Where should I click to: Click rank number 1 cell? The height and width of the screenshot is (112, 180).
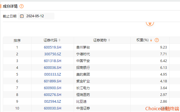[x=17, y=47]
